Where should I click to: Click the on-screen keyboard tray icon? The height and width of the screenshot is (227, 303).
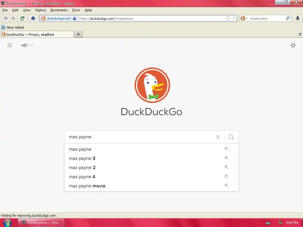pos(268,223)
